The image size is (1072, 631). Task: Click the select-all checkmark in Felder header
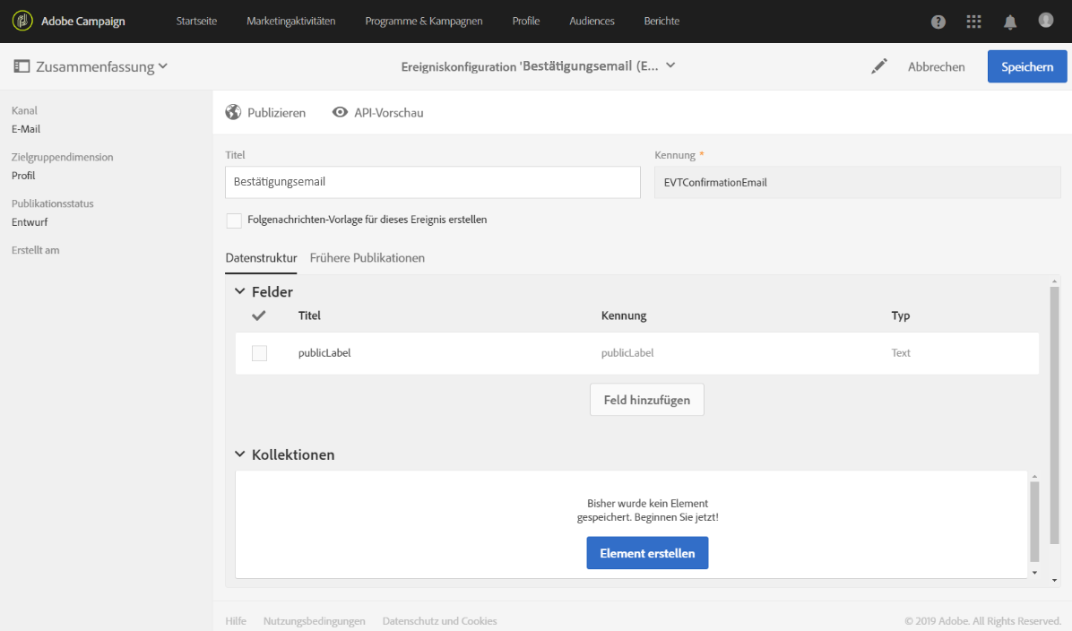click(259, 315)
